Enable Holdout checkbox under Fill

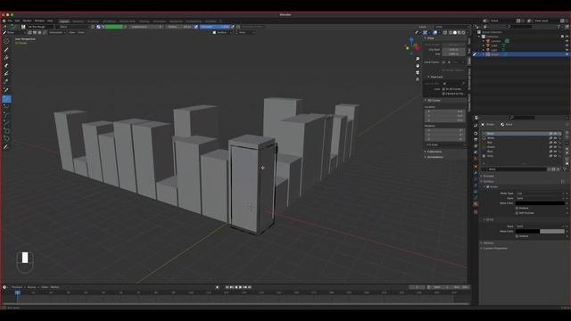517,236
